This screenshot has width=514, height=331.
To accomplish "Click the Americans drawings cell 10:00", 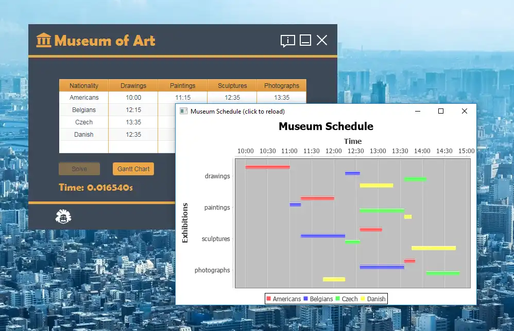I will 133,98.
